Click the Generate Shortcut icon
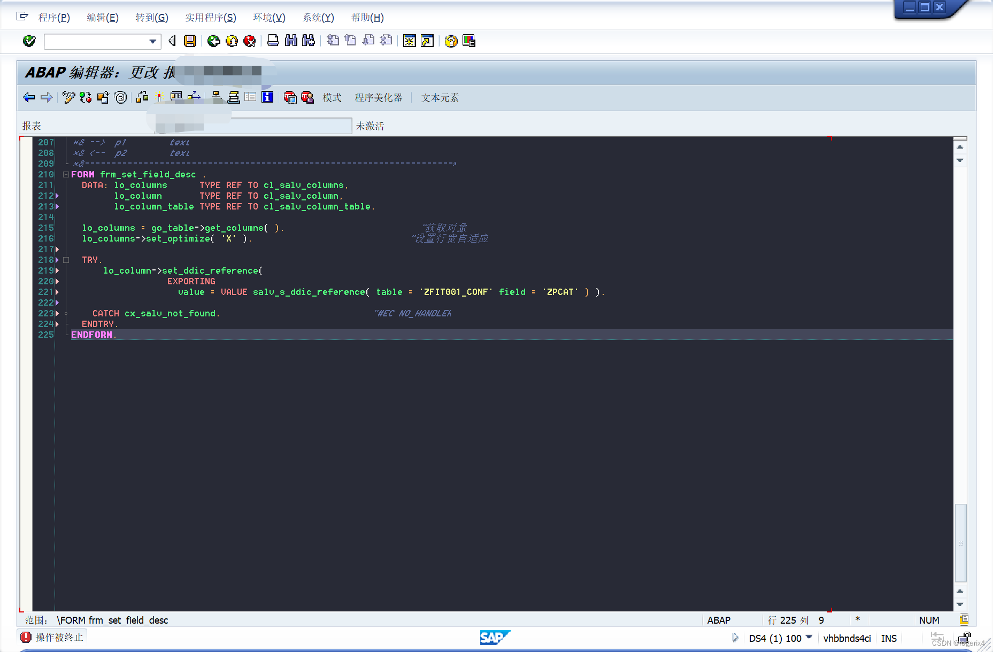Viewport: 993px width, 652px height. pyautogui.click(x=427, y=41)
